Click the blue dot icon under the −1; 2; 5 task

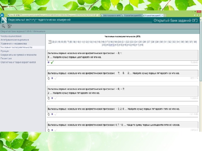click(x=52, y=114)
